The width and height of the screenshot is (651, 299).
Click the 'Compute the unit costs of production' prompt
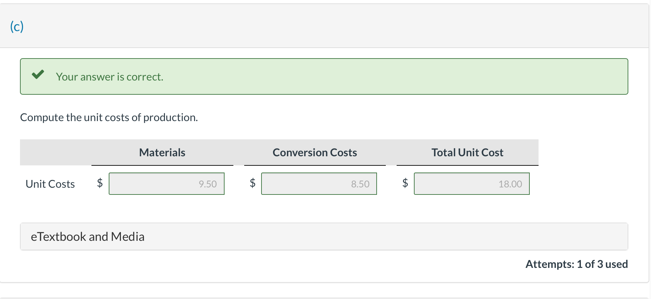pyautogui.click(x=109, y=117)
